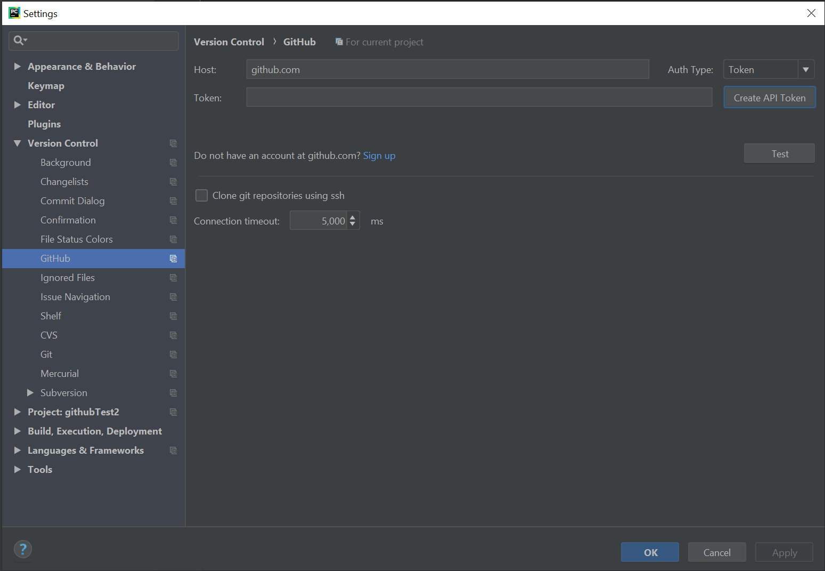Expand the Subversion node
This screenshot has height=571, width=825.
[30, 393]
